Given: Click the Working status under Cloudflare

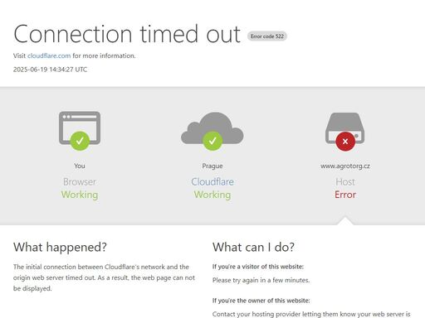Looking at the screenshot, I should pyautogui.click(x=212, y=195).
